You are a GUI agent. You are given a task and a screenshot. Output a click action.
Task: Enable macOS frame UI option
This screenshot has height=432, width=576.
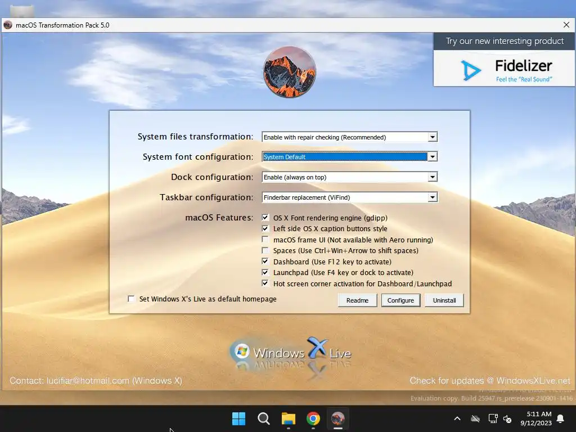(265, 240)
